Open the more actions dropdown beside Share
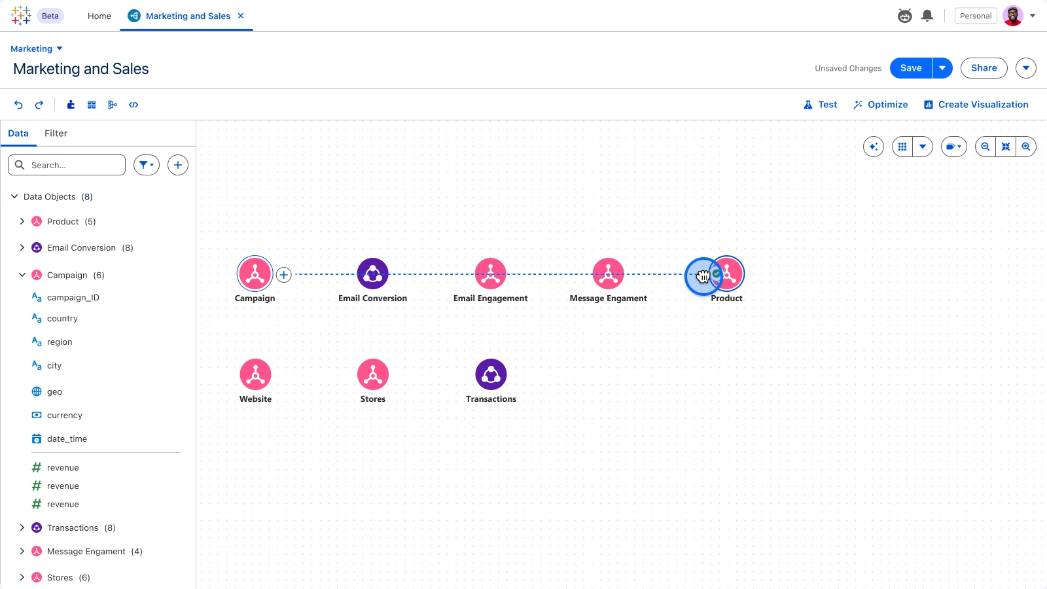 pyautogui.click(x=1026, y=68)
